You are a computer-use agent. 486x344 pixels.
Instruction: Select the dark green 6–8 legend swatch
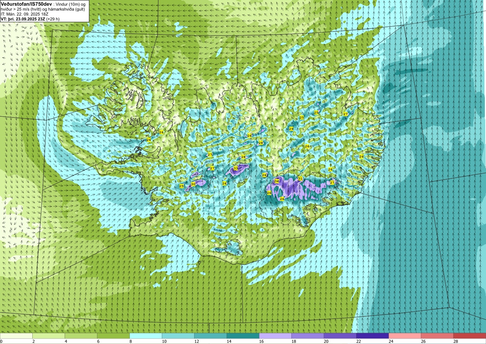point(114,336)
